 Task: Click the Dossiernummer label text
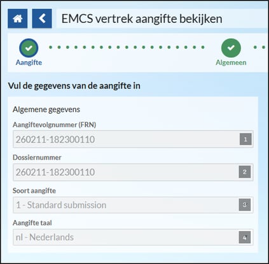pos(37,157)
